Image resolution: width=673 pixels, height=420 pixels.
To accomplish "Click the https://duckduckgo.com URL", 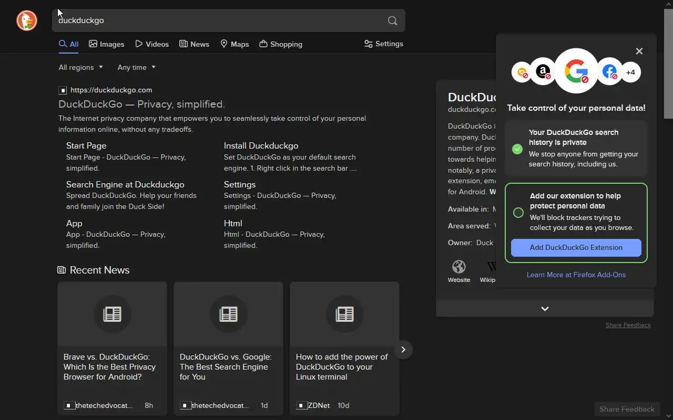I will click(111, 90).
